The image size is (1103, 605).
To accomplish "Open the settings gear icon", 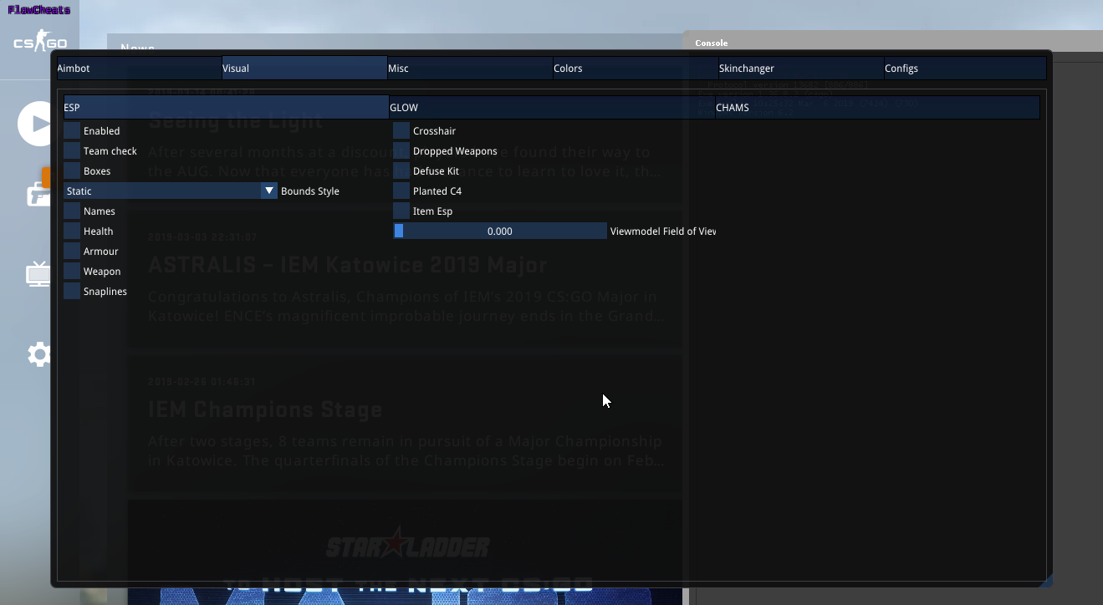I will click(38, 354).
